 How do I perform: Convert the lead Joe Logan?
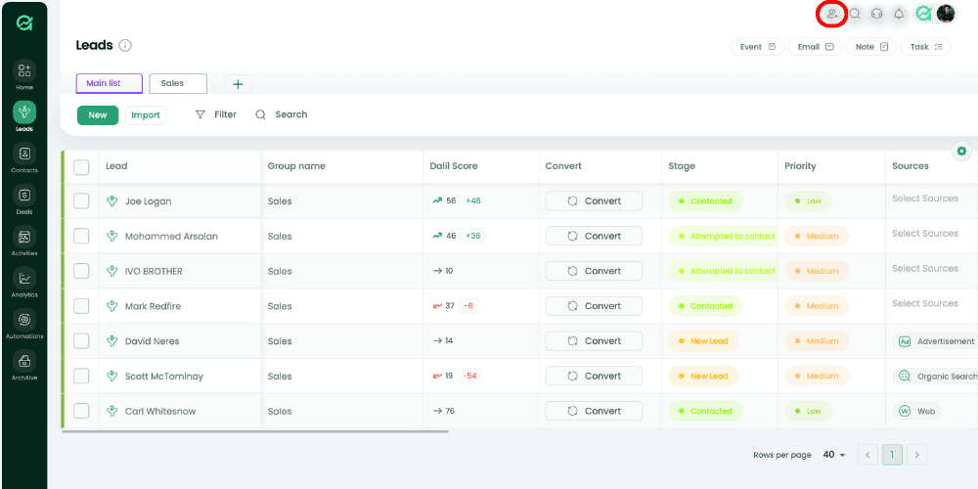point(594,200)
